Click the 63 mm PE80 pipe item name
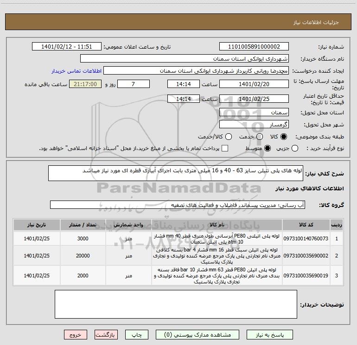 [217, 276]
